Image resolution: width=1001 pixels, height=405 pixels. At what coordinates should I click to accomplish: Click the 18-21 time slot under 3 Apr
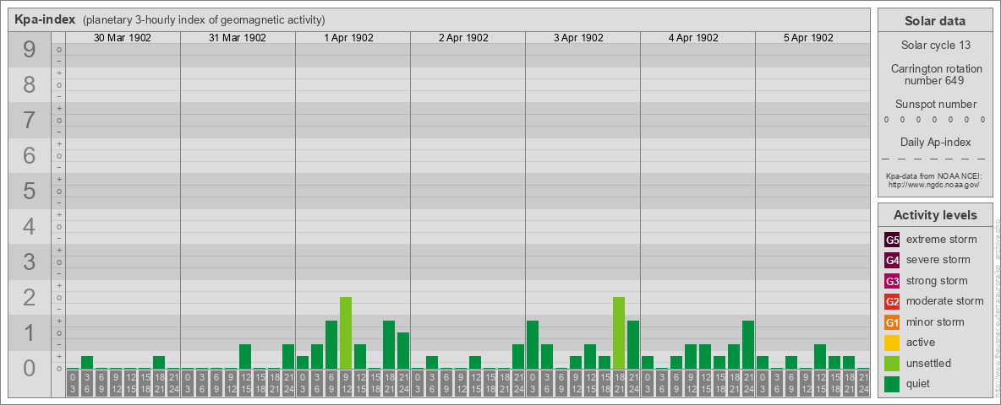[619, 384]
